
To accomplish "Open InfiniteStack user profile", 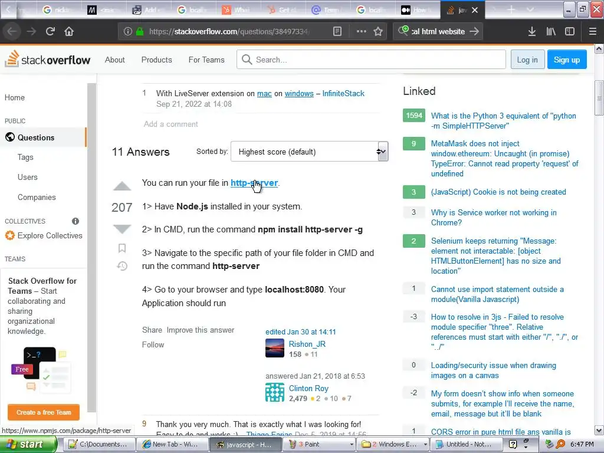I will pos(343,93).
